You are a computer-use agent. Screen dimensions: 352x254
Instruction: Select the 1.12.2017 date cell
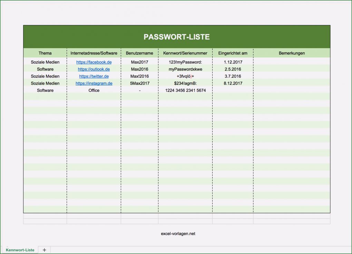pos(233,62)
